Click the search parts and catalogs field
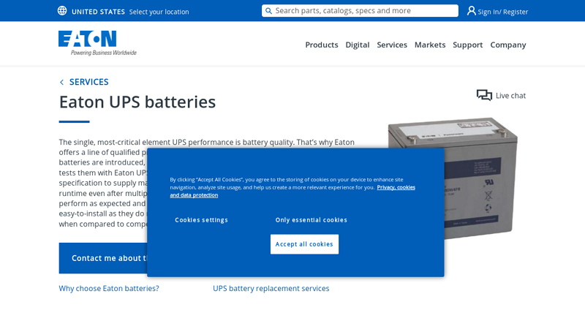Screen dimensions: 585x329 point(360,11)
